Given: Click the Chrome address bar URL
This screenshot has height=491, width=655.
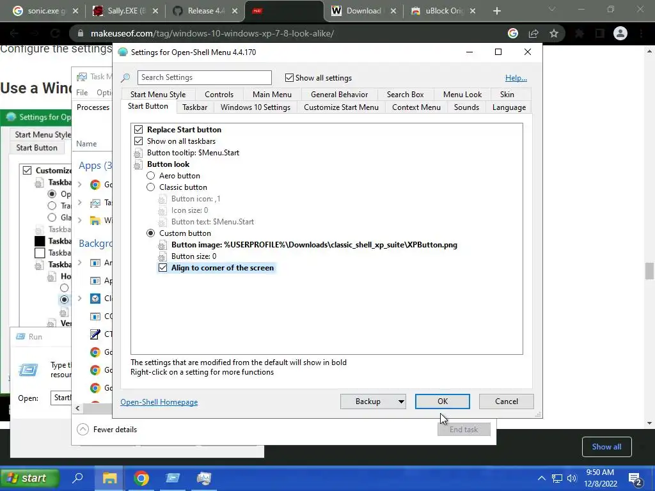Looking at the screenshot, I should 212,33.
